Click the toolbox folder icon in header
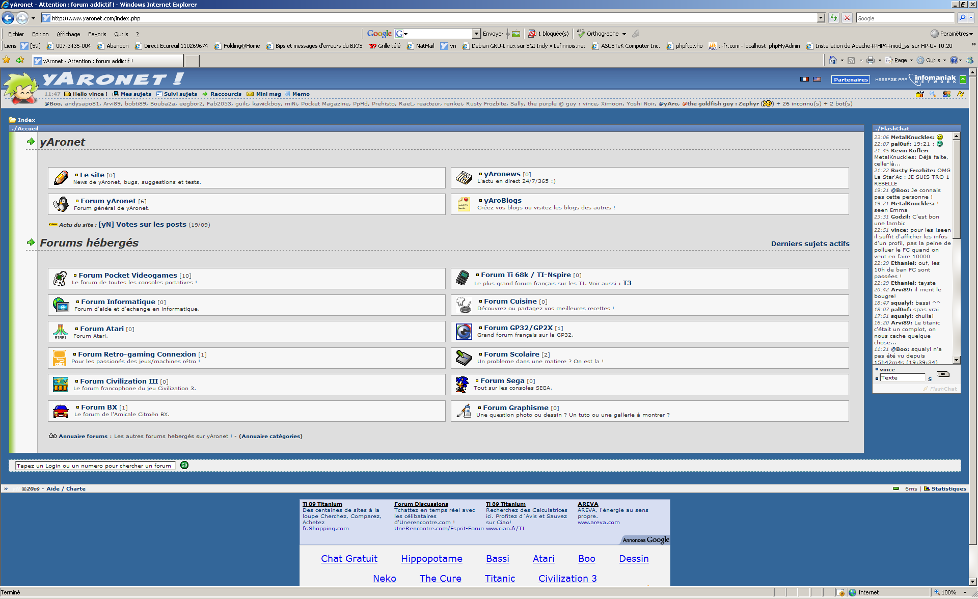 (x=920, y=94)
